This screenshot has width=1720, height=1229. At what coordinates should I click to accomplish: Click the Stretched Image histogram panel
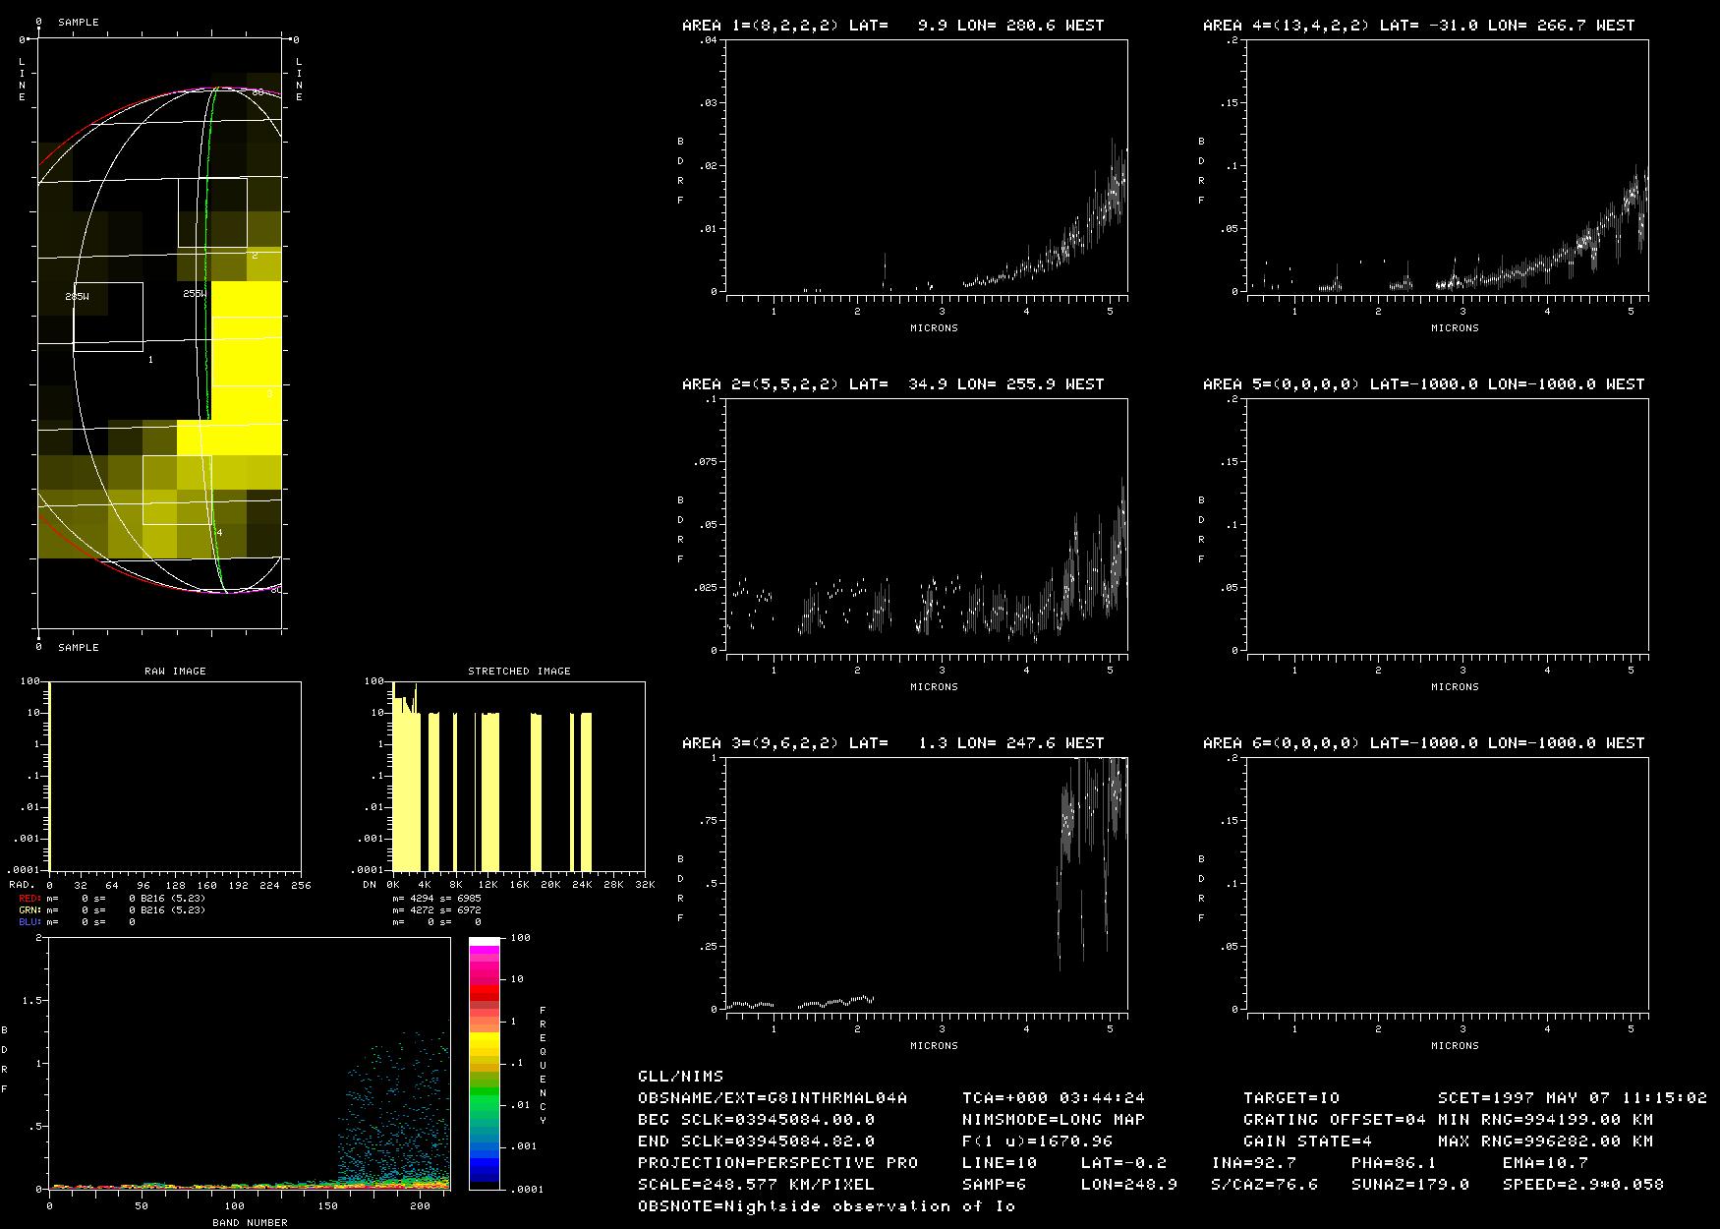(519, 776)
